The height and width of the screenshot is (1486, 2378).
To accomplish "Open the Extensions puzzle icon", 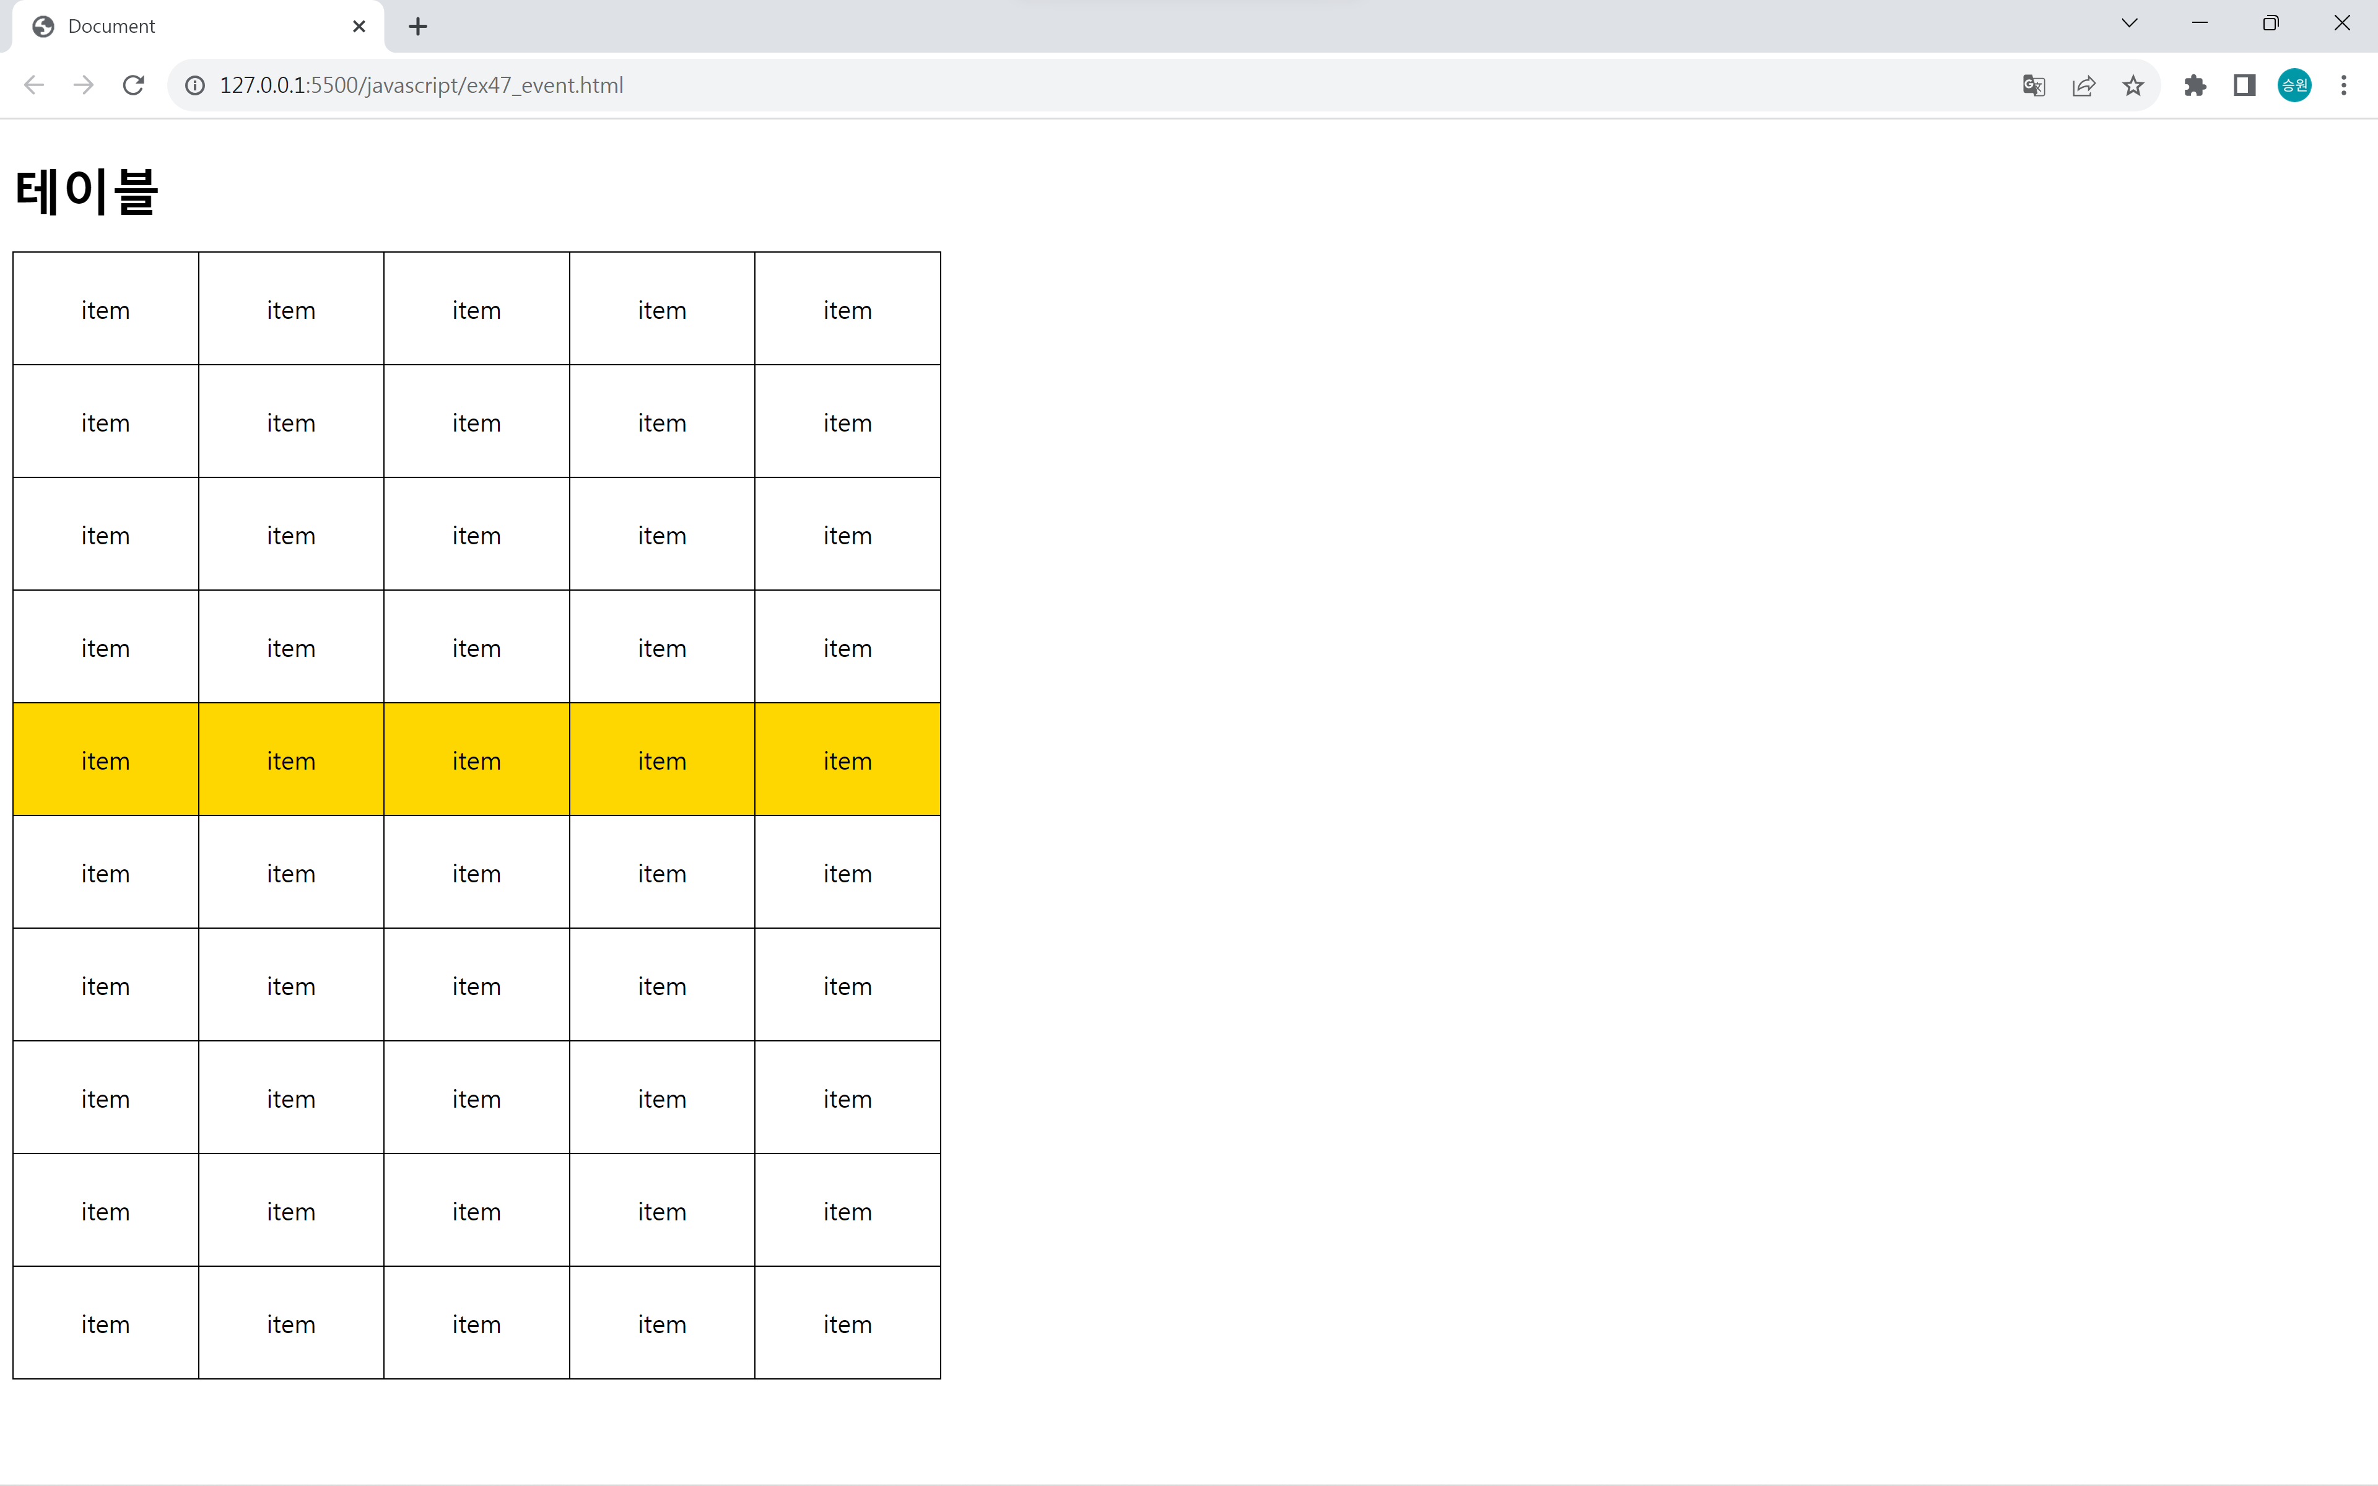I will coord(2194,85).
